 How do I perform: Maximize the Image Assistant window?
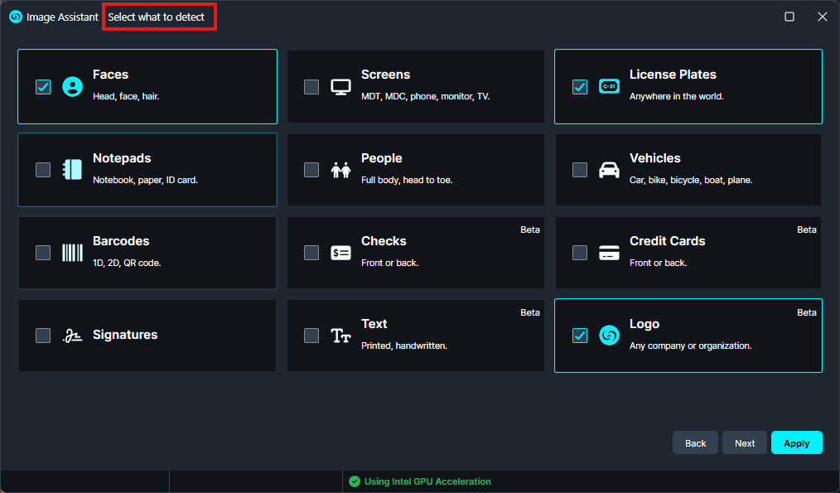(789, 17)
